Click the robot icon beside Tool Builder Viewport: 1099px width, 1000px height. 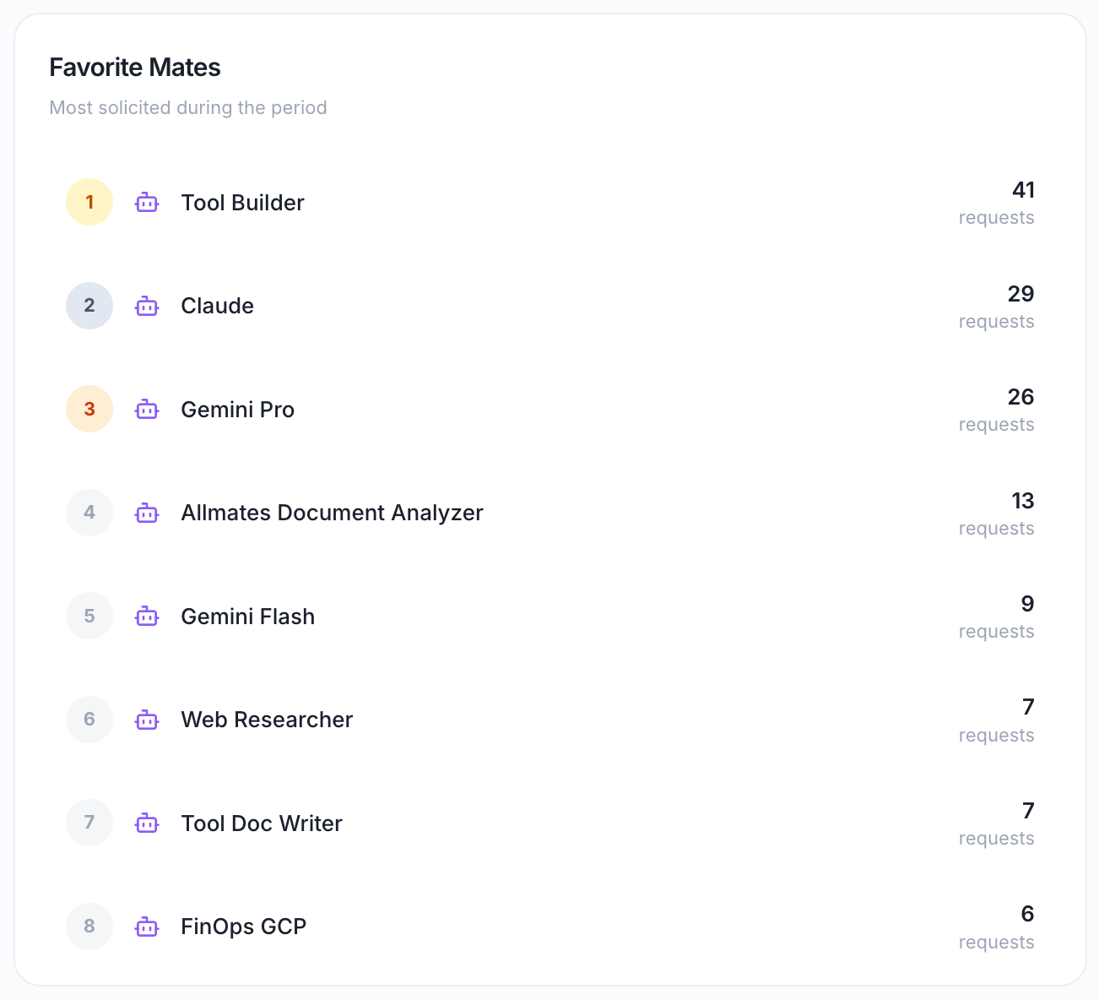147,203
